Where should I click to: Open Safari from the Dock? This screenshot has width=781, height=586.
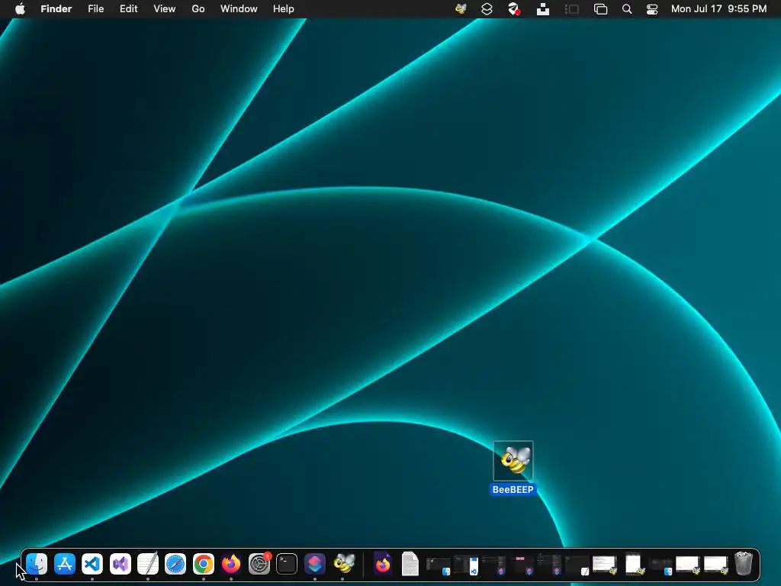pos(175,564)
